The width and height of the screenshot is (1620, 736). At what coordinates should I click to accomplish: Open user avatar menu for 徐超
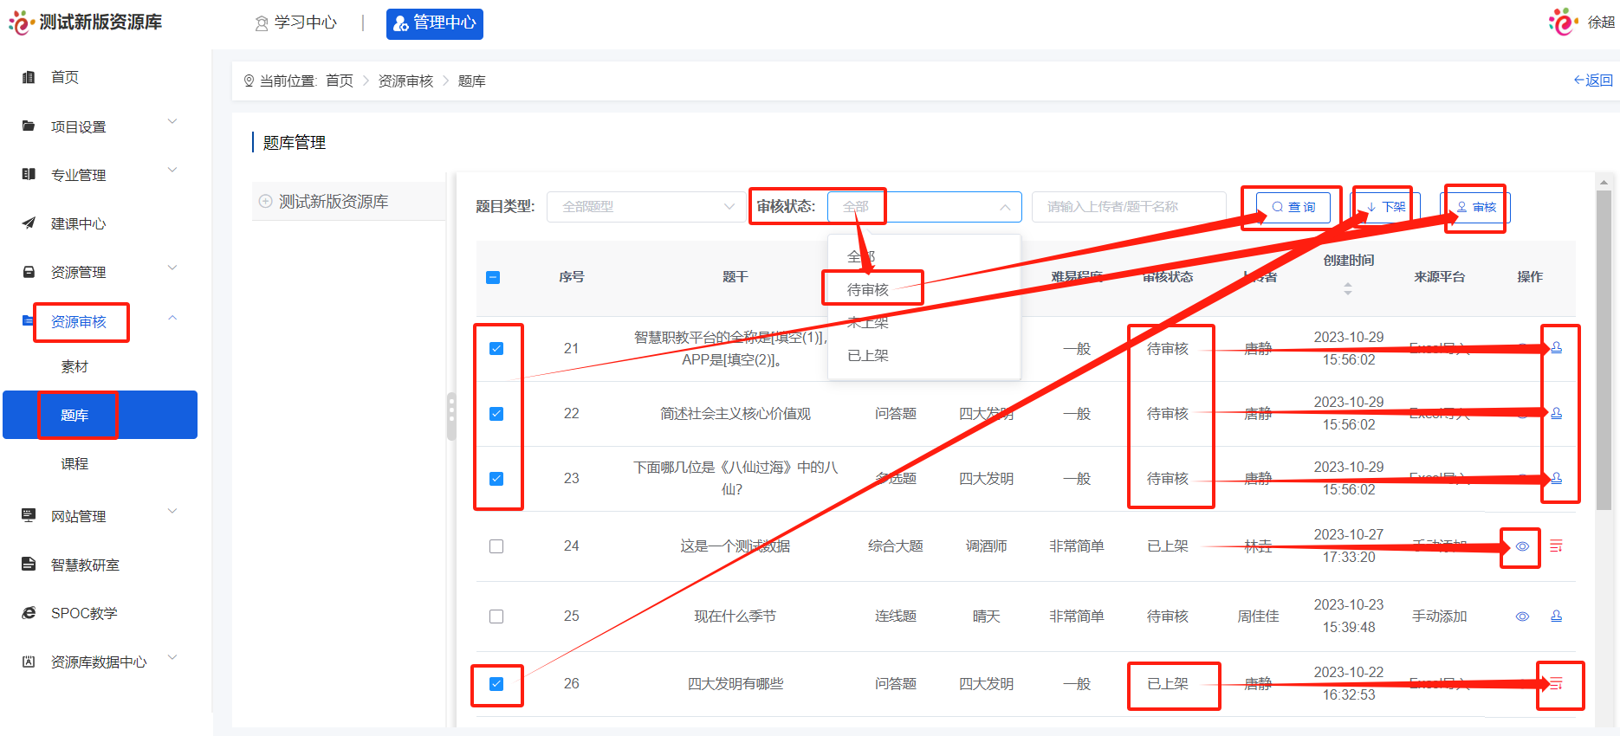point(1563,22)
